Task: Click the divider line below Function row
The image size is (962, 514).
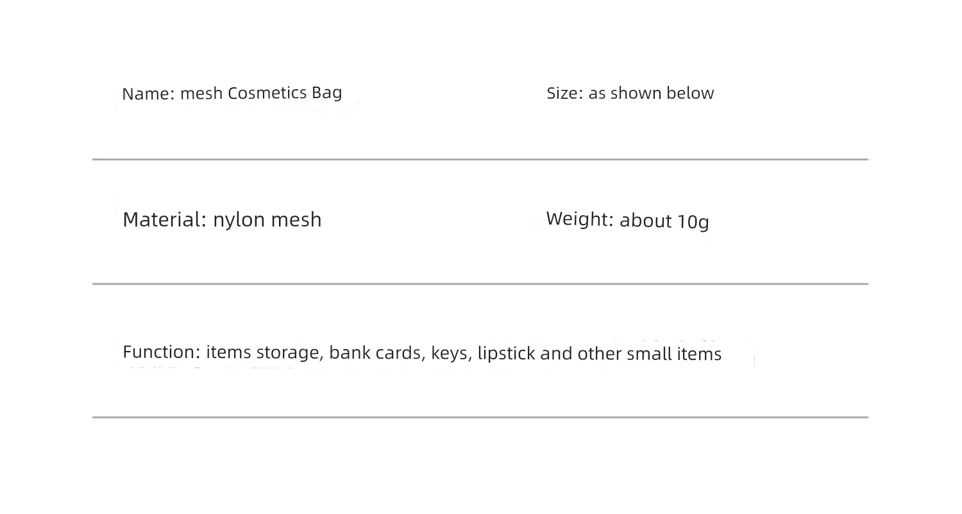Action: pos(480,417)
